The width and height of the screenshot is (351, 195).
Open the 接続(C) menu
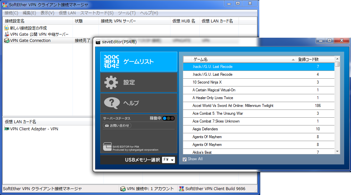pos(11,13)
